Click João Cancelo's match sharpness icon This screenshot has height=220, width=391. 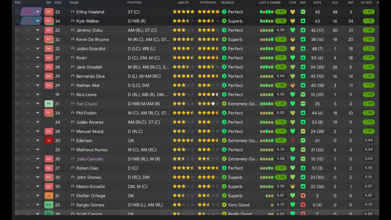[x=303, y=159]
